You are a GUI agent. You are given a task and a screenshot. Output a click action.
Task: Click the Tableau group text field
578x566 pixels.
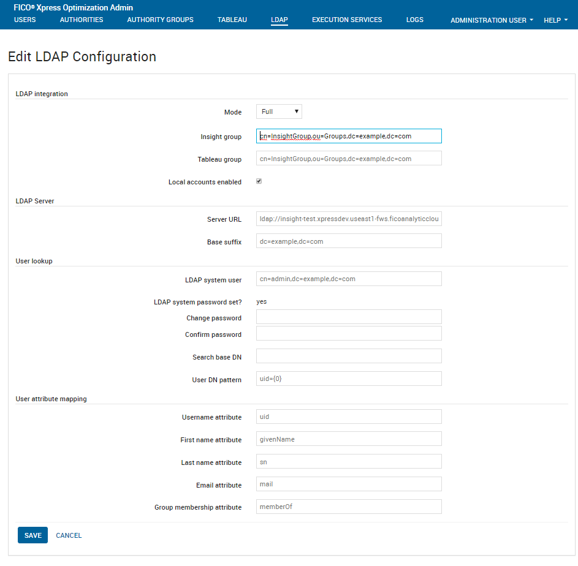pyautogui.click(x=349, y=159)
